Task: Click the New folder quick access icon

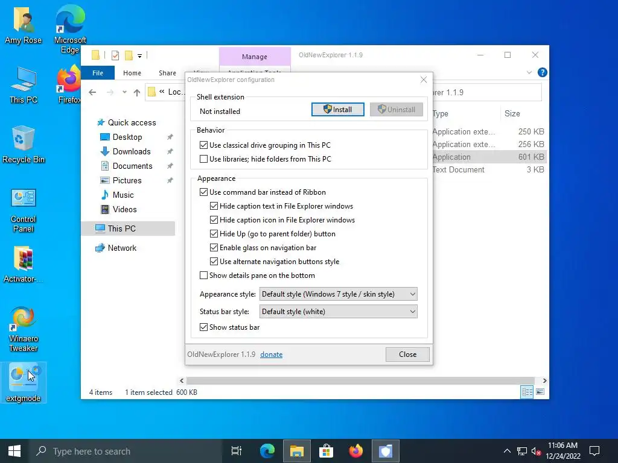Action: [129, 55]
